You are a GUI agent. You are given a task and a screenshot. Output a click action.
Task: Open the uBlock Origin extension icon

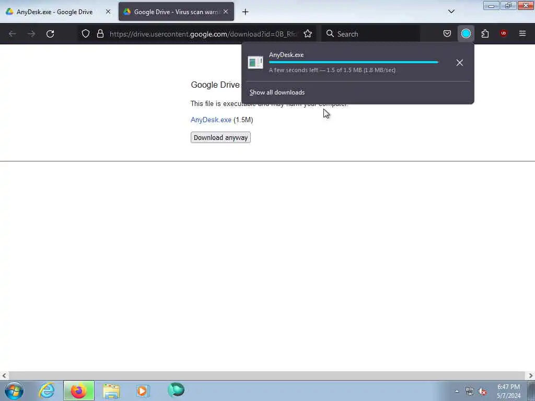(504, 33)
